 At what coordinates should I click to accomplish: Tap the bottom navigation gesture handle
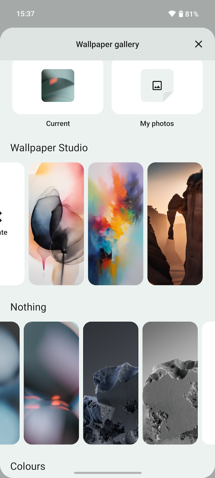click(x=108, y=473)
